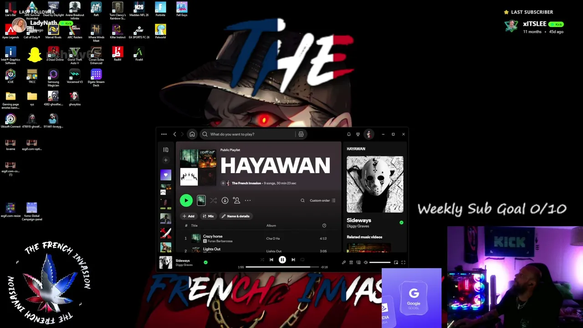
Task: Click Name & details button
Action: pyautogui.click(x=235, y=216)
